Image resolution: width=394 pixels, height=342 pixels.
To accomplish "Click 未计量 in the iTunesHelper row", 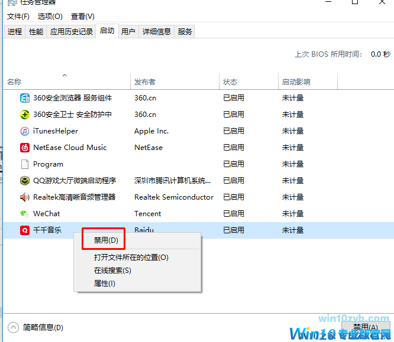I will coord(293,131).
